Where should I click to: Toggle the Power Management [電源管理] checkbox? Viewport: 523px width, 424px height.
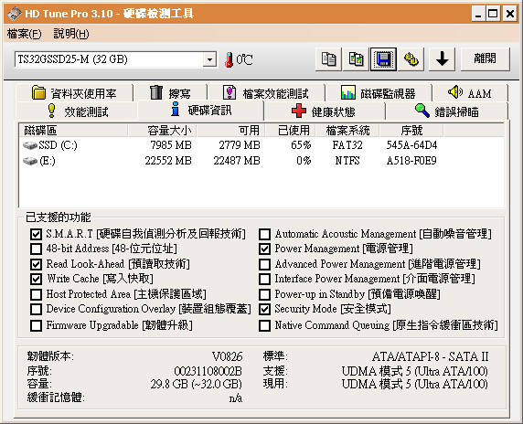pos(264,249)
